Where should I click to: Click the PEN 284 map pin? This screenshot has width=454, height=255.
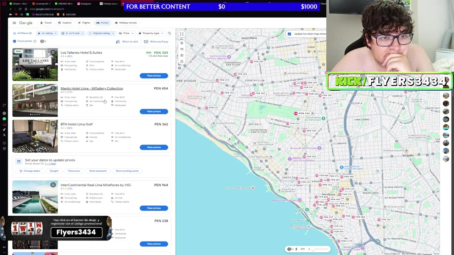(257, 62)
